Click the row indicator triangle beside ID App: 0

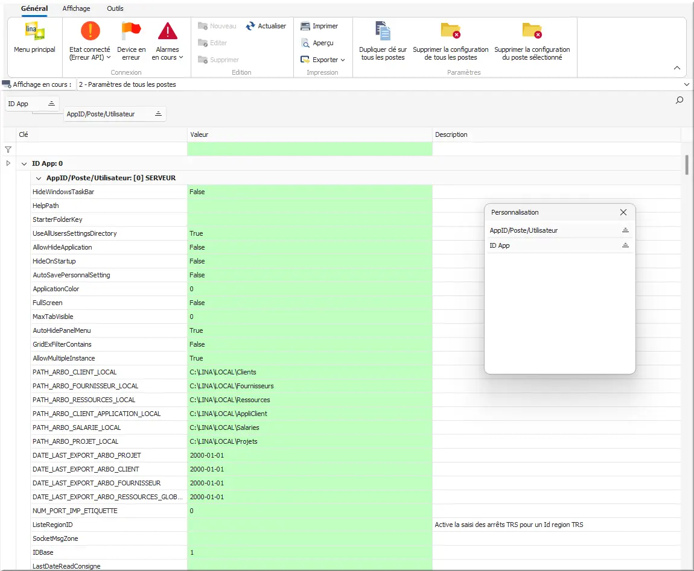coord(8,163)
